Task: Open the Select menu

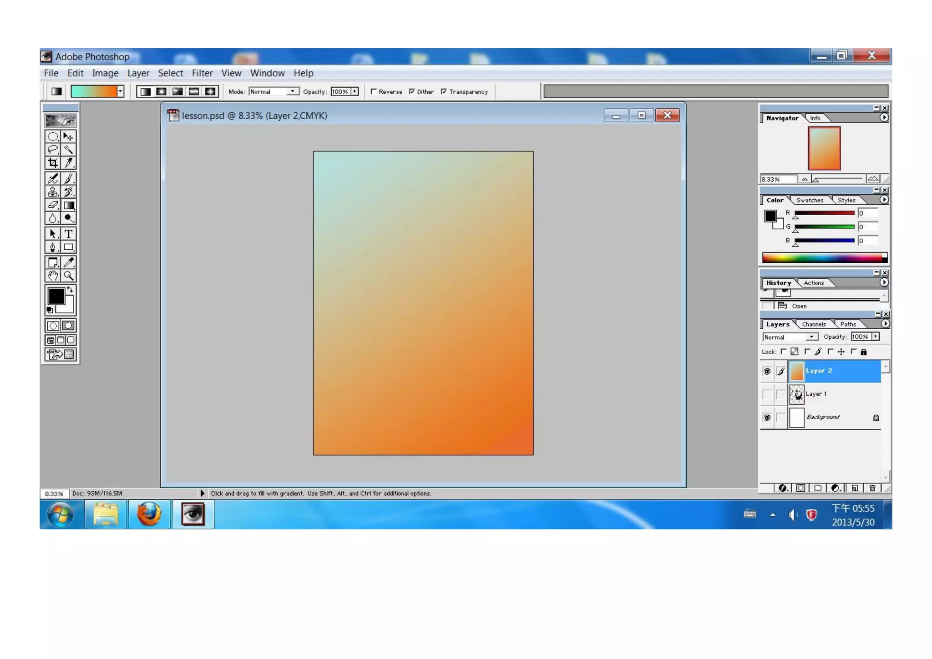Action: click(170, 73)
